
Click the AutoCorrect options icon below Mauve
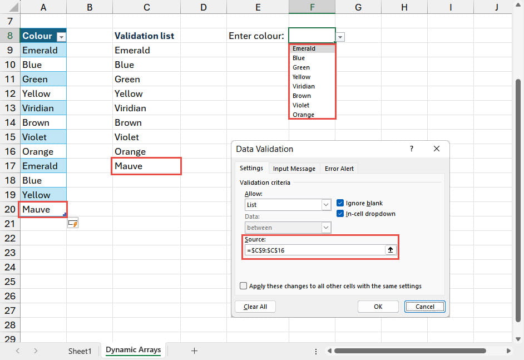click(72, 223)
